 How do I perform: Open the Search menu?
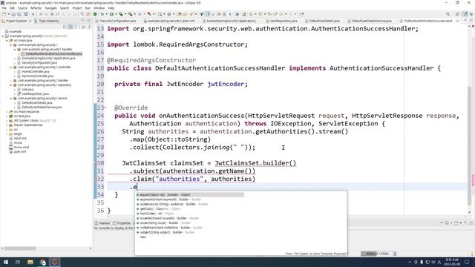[x=65, y=8]
